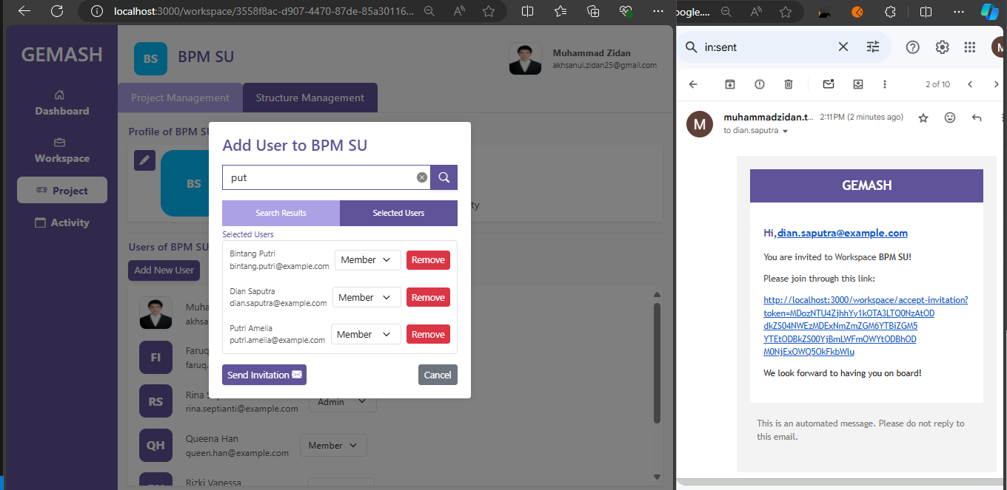
Task: Delete the email using the trash icon
Action: (x=789, y=84)
